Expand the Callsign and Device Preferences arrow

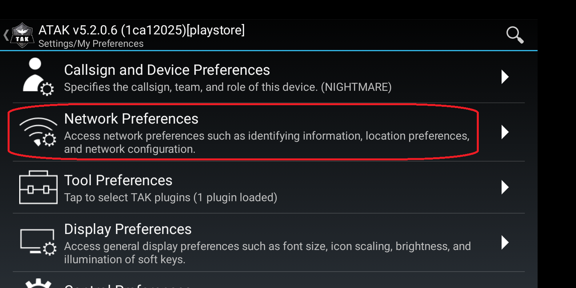coord(505,76)
